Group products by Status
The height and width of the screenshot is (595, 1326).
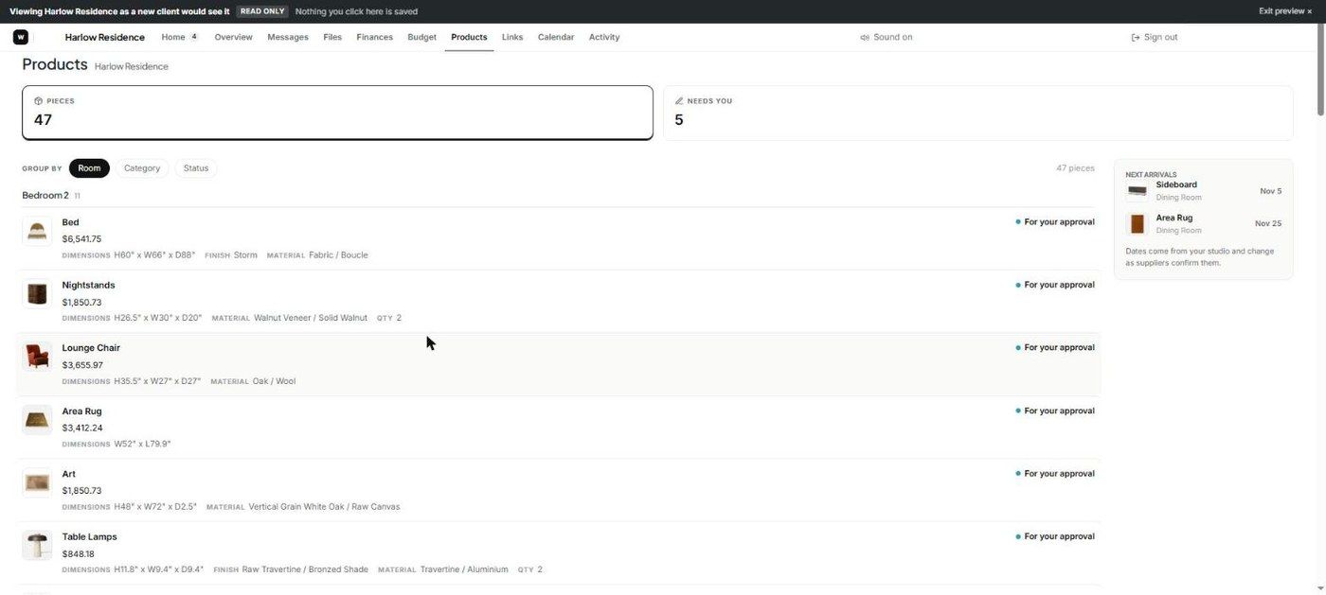pos(196,168)
